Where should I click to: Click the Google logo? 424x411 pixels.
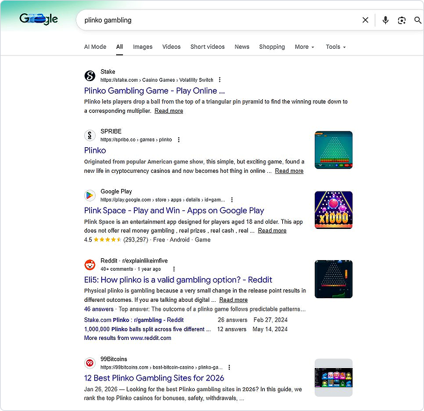coord(39,19)
